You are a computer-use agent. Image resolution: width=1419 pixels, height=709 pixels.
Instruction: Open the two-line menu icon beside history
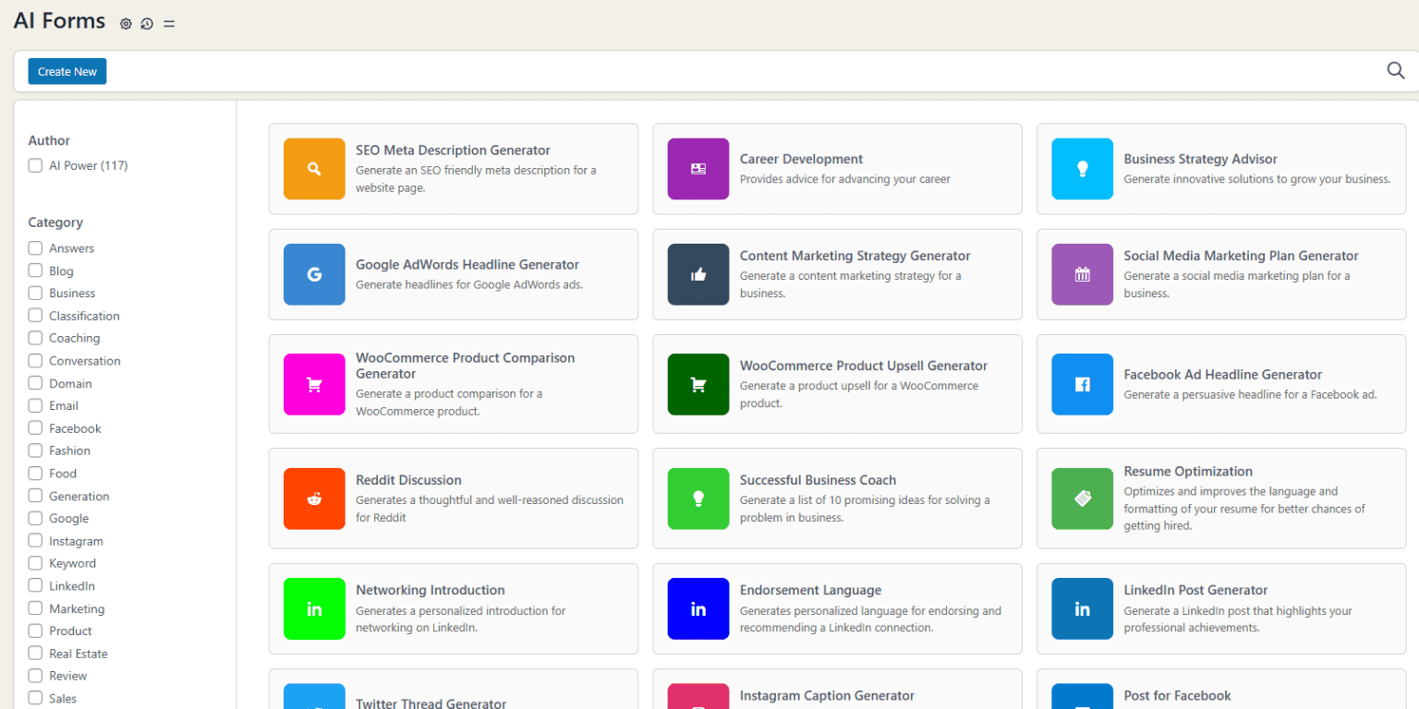[169, 24]
